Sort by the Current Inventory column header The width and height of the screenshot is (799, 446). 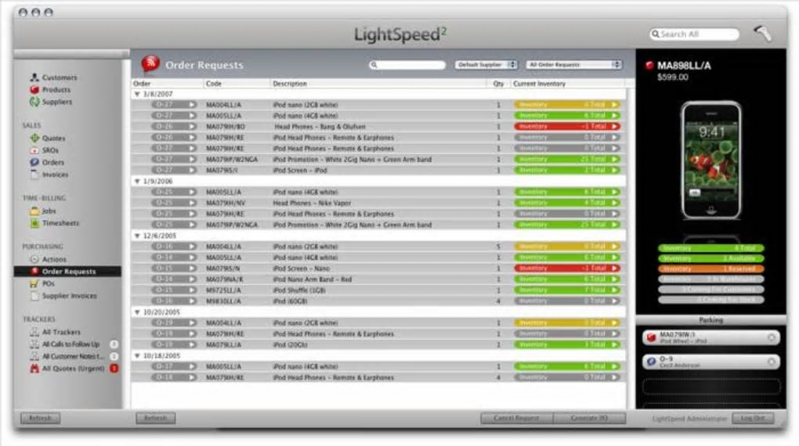pyautogui.click(x=567, y=84)
